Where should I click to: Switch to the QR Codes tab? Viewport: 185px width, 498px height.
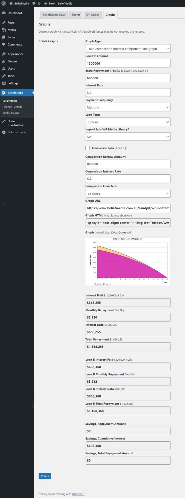[x=93, y=15]
